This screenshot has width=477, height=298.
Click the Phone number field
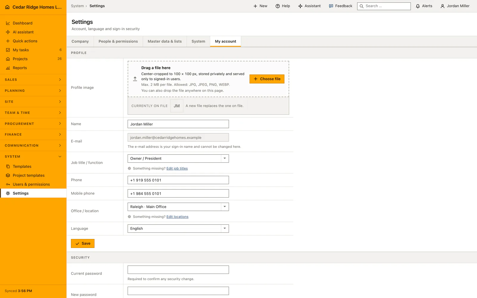point(178,180)
